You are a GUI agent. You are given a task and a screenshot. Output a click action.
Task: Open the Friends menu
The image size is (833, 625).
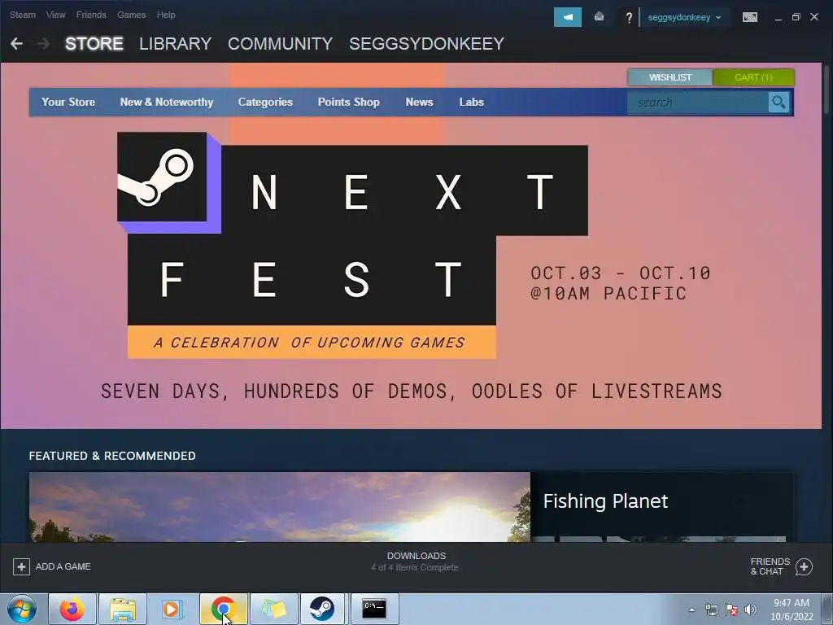coord(91,15)
